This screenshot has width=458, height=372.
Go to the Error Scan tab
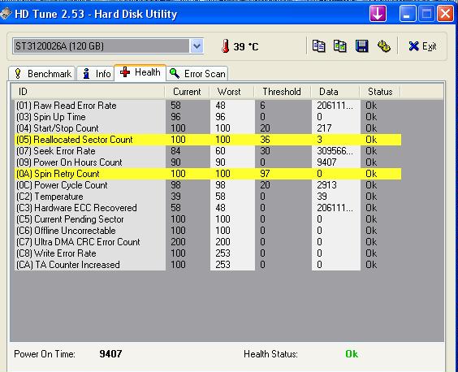pos(197,74)
